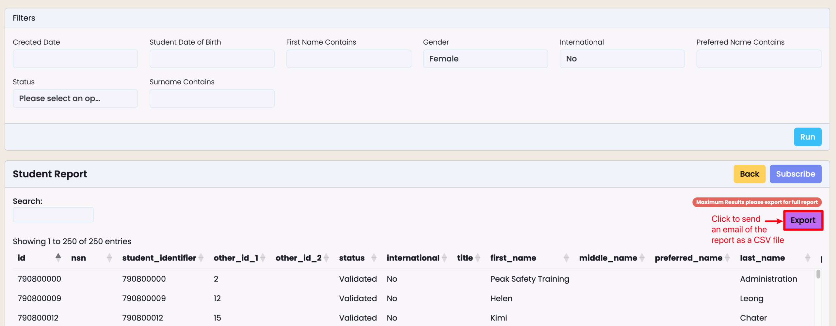Sort by student_identifier column
836x326 pixels.
pos(159,258)
